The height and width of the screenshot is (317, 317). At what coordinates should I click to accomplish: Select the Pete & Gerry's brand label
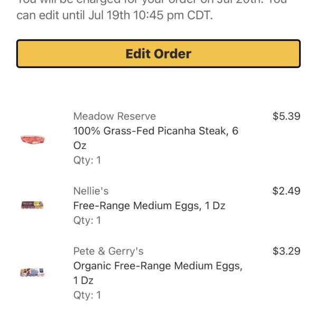[108, 251]
